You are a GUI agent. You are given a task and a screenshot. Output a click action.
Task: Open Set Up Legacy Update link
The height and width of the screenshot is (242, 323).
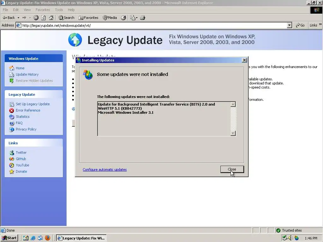coord(33,104)
